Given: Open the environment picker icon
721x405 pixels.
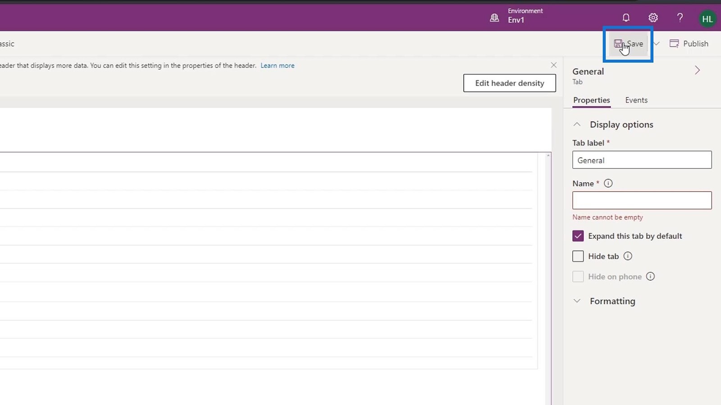Looking at the screenshot, I should pyautogui.click(x=494, y=18).
